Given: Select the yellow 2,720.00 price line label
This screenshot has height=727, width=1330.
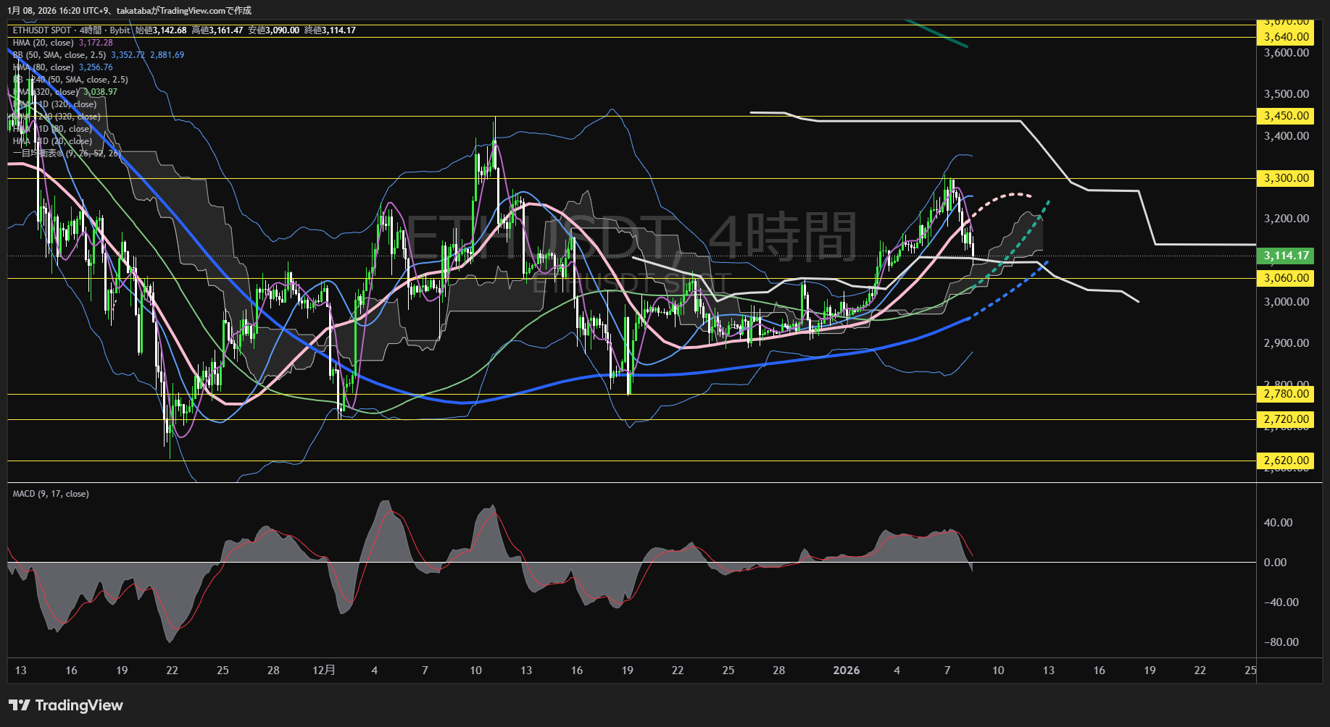Looking at the screenshot, I should (x=1286, y=419).
